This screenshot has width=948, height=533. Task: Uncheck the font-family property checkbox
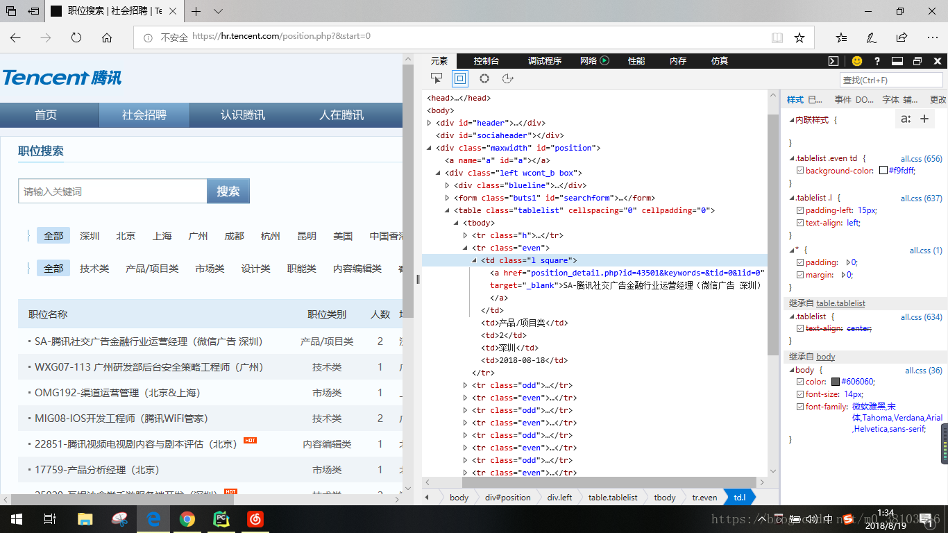[800, 407]
